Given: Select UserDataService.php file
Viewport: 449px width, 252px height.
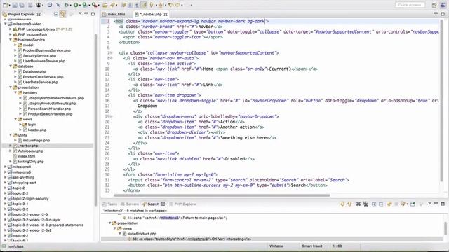Looking at the screenshot, I should [41, 82].
